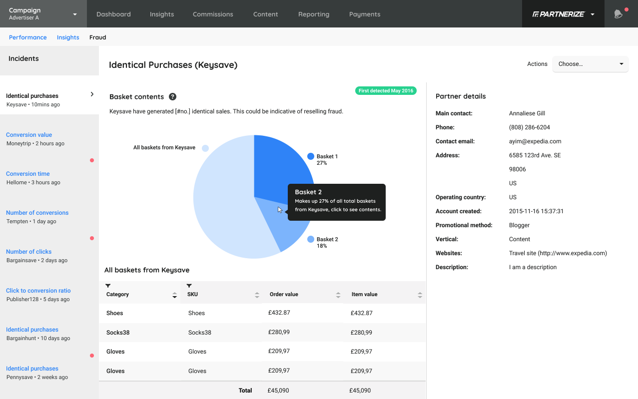The image size is (638, 399).
Task: Click the SKU column sort arrows
Action: pyautogui.click(x=257, y=295)
